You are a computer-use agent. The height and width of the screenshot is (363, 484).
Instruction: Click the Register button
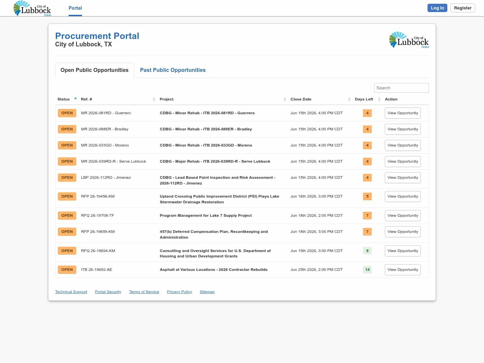[462, 8]
